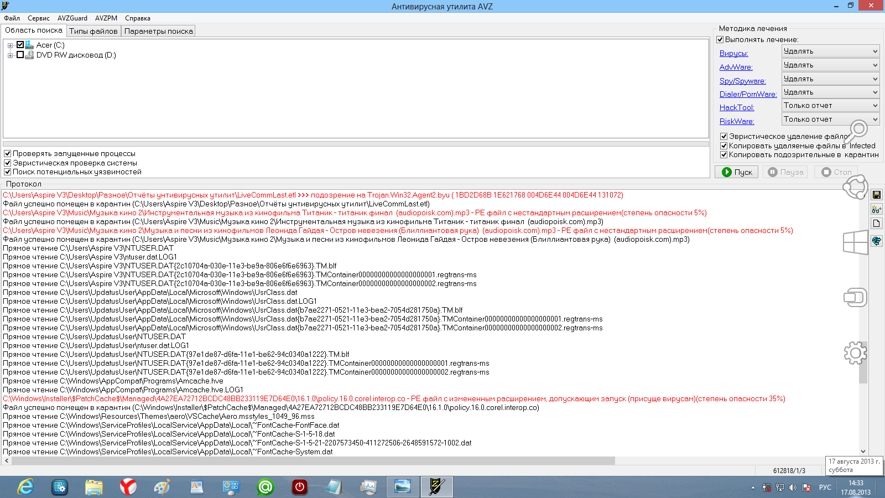Open the Search charm magnifier
Viewport: 885px width, 498px height.
click(856, 132)
